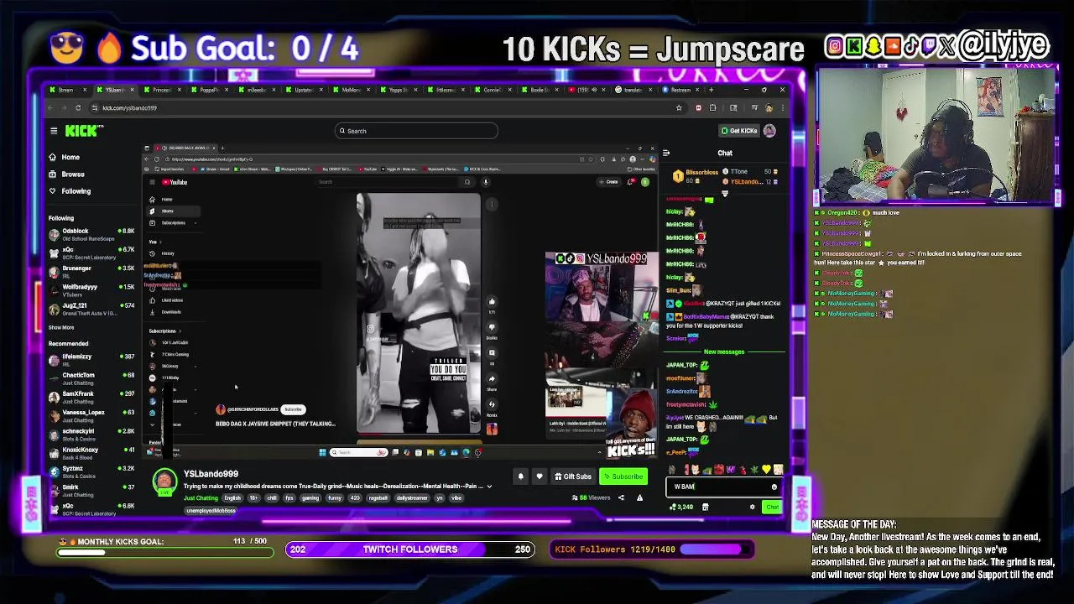This screenshot has width=1074, height=604.
Task: Jump to New messages in chat
Action: coord(725,351)
